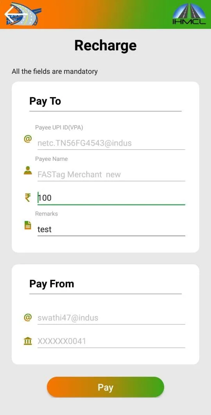Click the payee person icon
This screenshot has height=415, width=211.
pyautogui.click(x=27, y=171)
